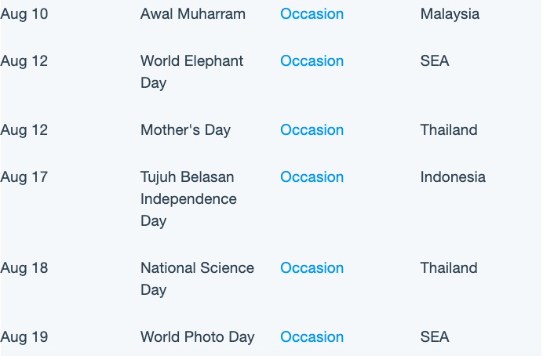Follow the Occasion link for Tujuh Belasan

tap(312, 177)
